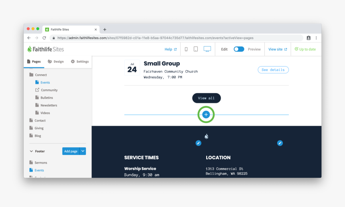345x207 pixels.
Task: Click the Jul 24 date badge
Action: click(132, 68)
